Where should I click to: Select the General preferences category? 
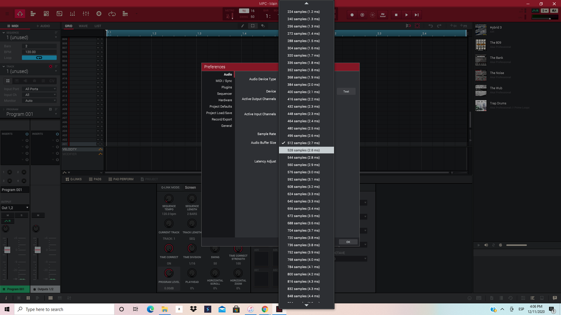click(227, 126)
